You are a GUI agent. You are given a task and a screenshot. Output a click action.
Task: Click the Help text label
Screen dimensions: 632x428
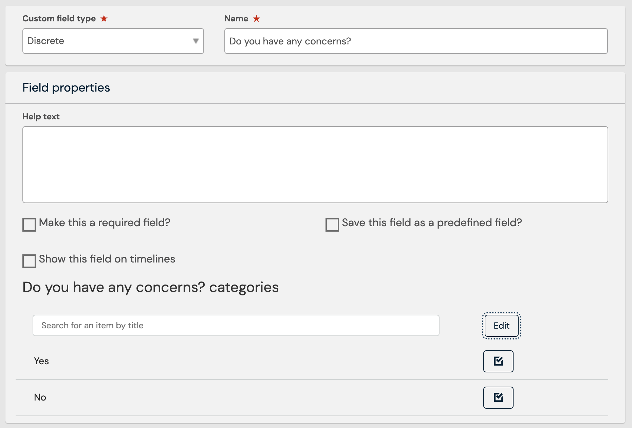click(x=41, y=117)
